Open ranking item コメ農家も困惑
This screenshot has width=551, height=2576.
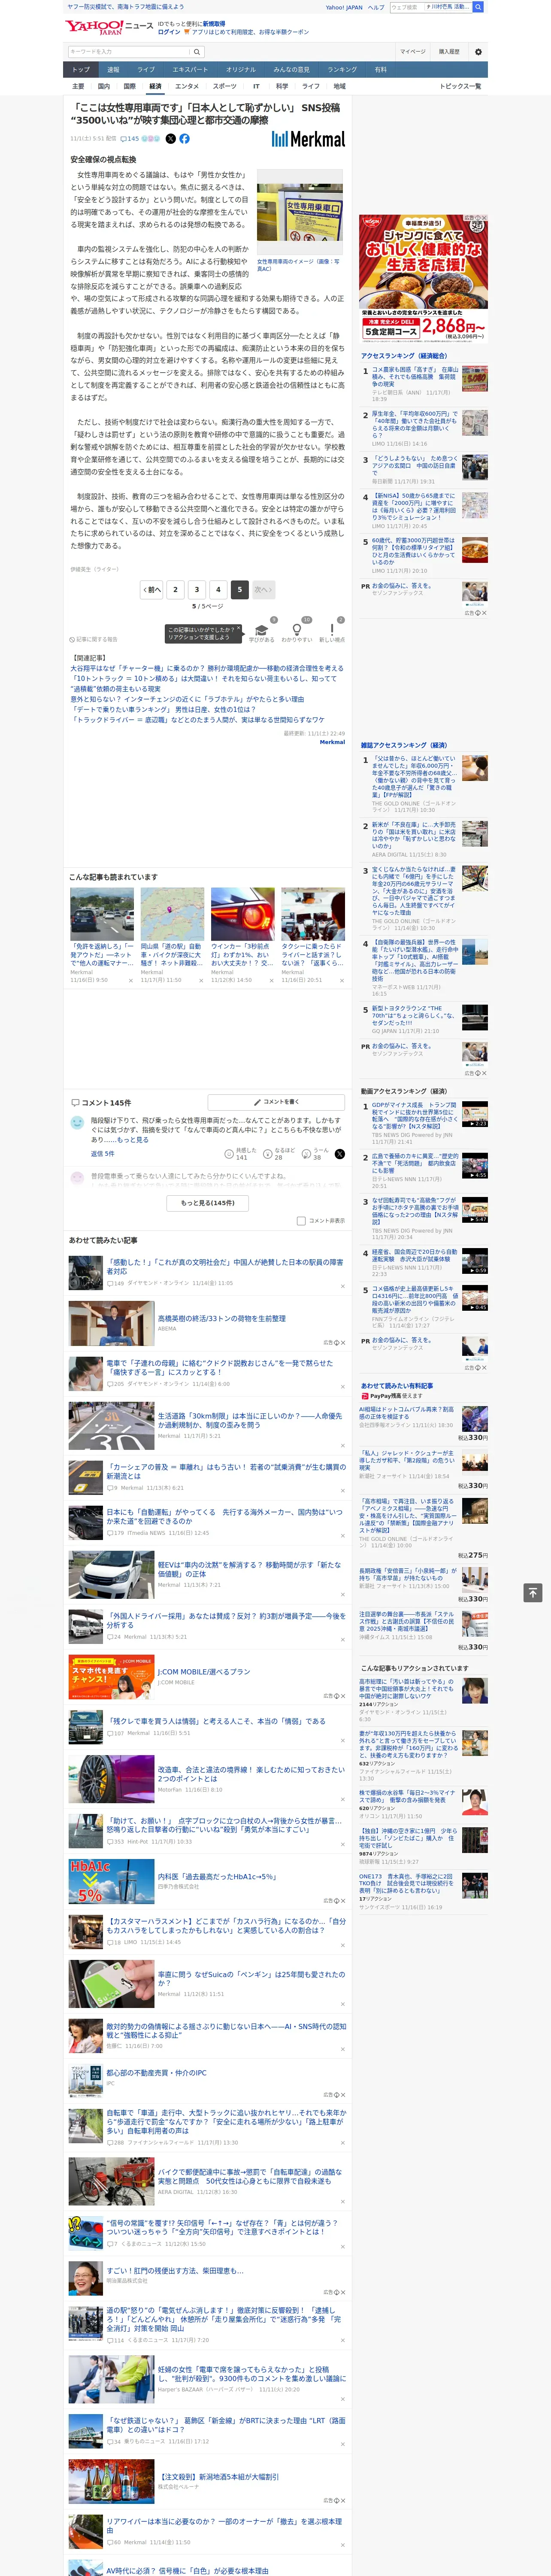416,378
